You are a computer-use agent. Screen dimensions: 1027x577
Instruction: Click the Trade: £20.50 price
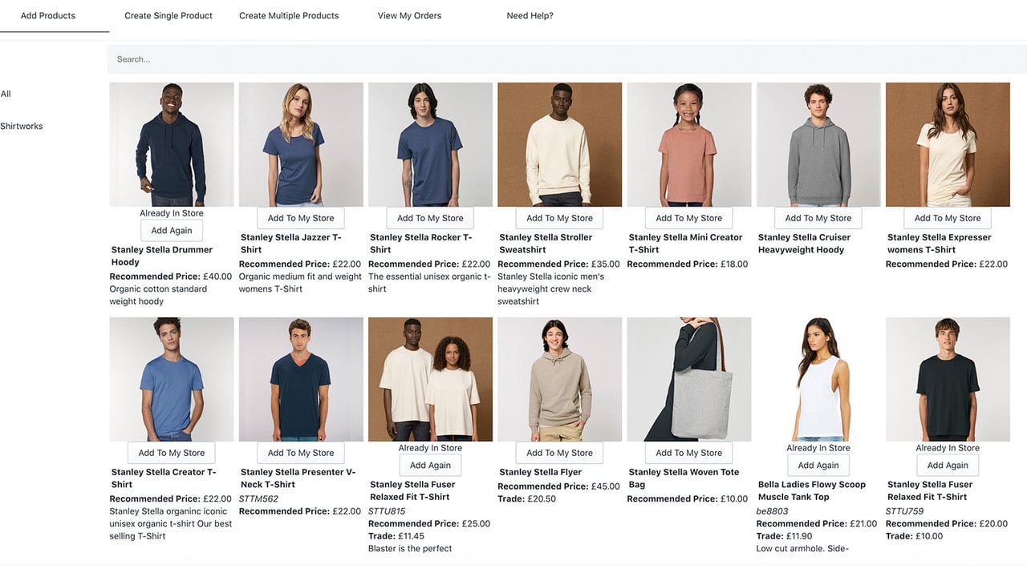click(526, 498)
